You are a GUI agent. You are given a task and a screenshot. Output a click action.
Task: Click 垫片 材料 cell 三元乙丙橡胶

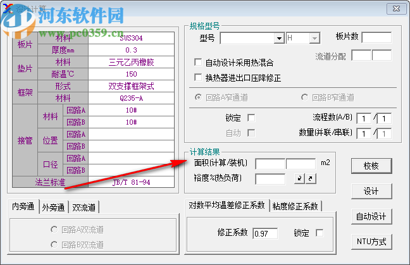tap(131, 62)
